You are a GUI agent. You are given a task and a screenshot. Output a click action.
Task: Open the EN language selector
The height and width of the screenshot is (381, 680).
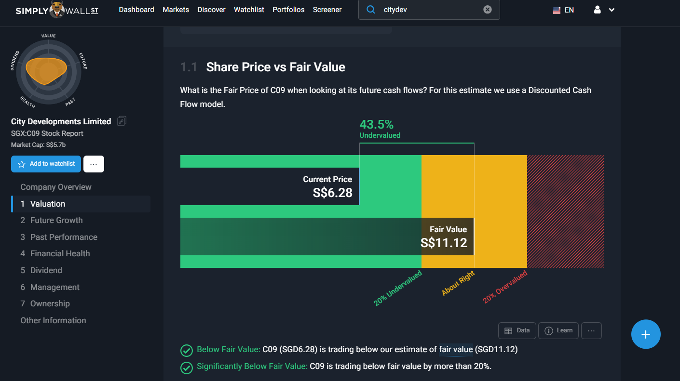point(563,10)
